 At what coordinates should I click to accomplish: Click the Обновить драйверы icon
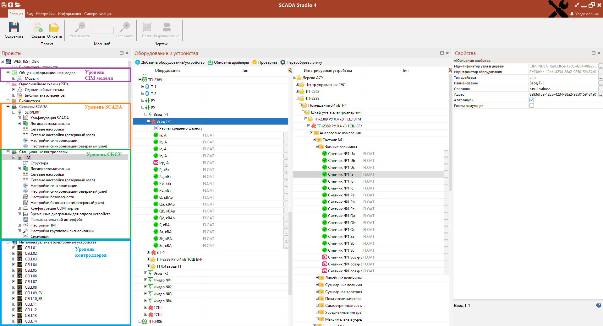coord(210,62)
